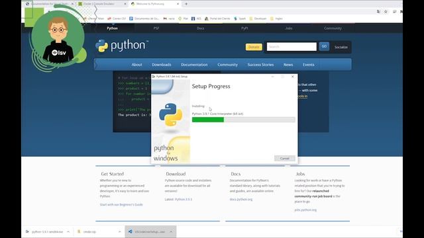Open the Correo CSV bookmark
This screenshot has height=238, width=424.
[117, 19]
